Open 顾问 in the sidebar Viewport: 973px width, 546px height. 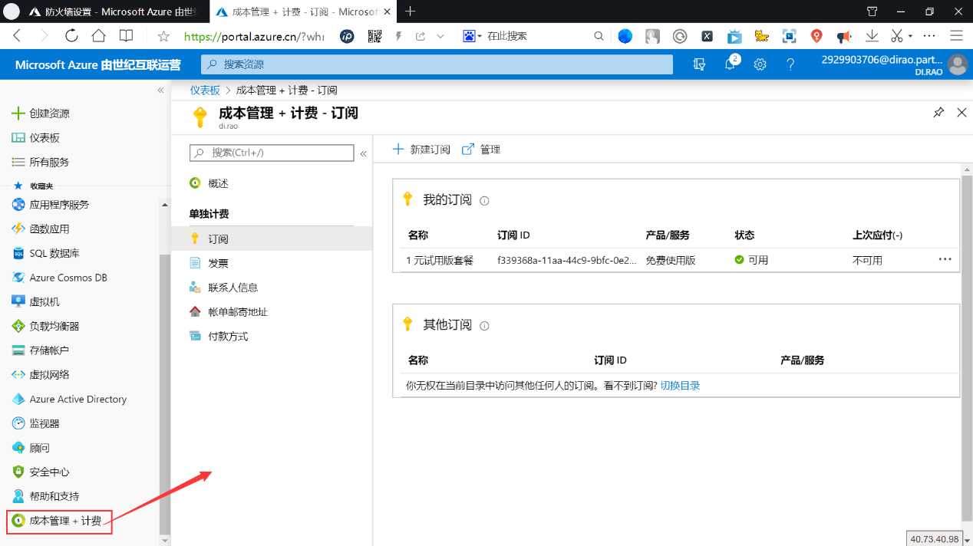(x=39, y=448)
